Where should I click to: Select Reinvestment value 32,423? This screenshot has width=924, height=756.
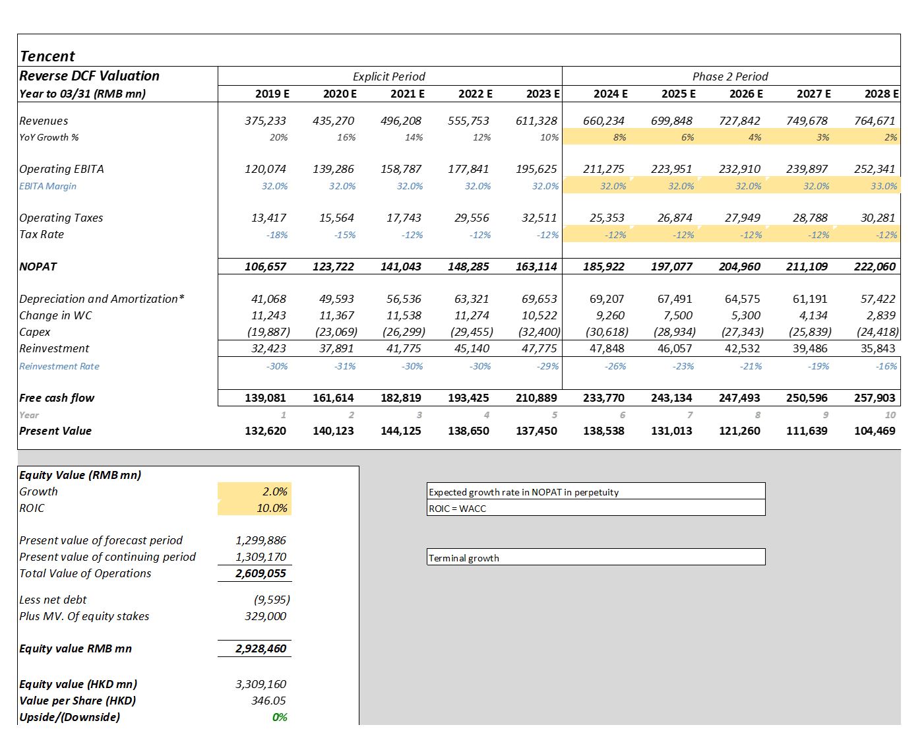[x=268, y=348]
